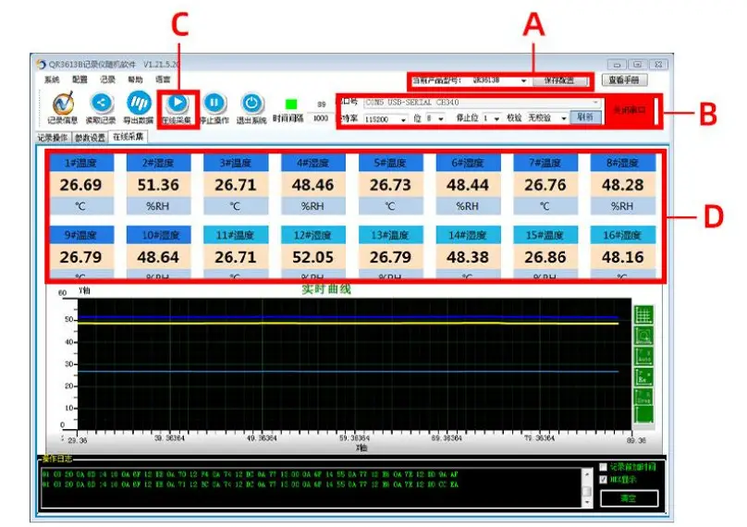Screen dimensions: 747x527
Task: Enable the 记录前加时间 checkbox
Action: [603, 467]
